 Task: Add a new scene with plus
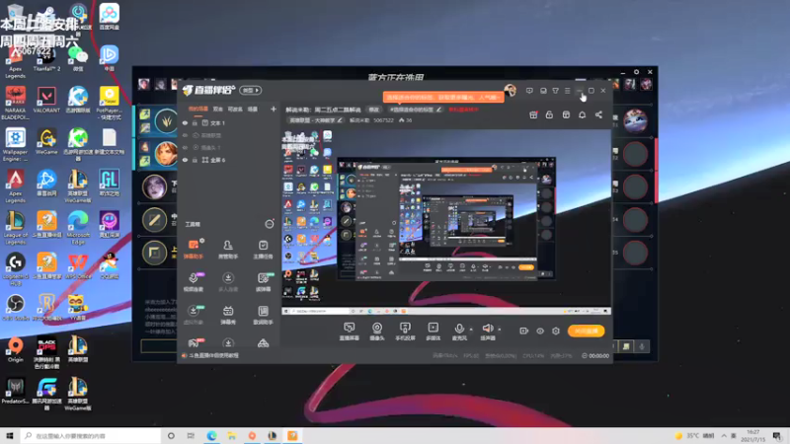coord(274,109)
